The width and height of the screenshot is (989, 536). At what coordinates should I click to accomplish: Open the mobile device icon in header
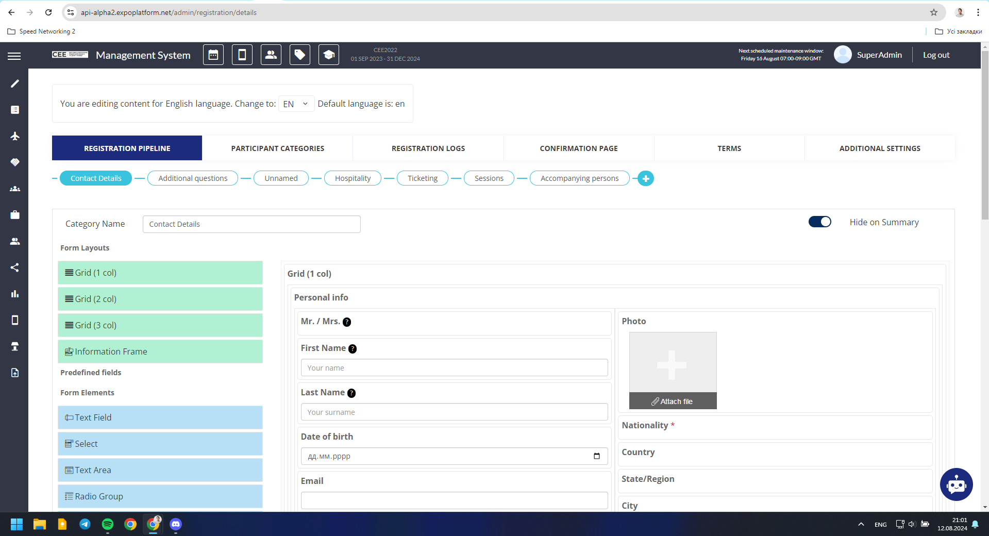click(242, 55)
